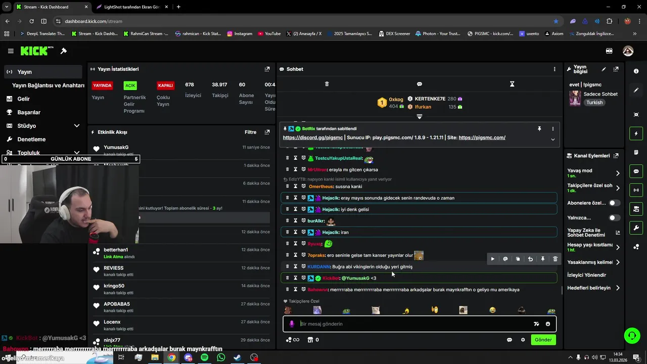Screen dimensions: 647x364
Task: Edit stream info with the pencil icon
Action: tap(604, 69)
